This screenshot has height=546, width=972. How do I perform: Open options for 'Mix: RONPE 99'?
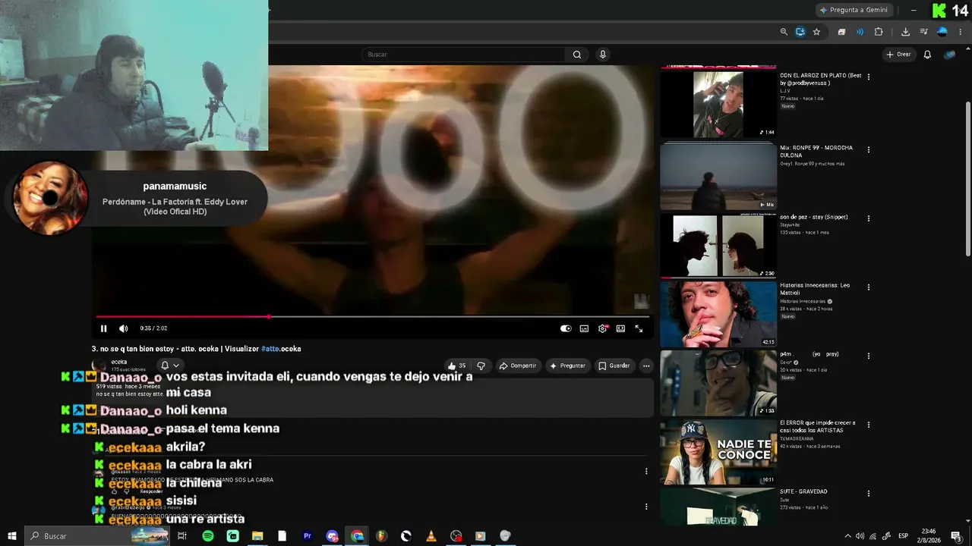[869, 149]
